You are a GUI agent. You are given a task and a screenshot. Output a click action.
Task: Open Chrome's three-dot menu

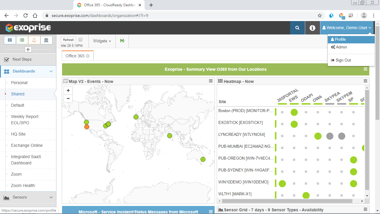[374, 15]
